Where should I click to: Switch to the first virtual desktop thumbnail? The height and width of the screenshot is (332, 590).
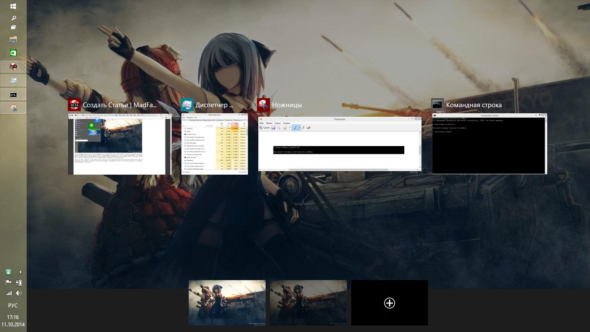pyautogui.click(x=227, y=303)
